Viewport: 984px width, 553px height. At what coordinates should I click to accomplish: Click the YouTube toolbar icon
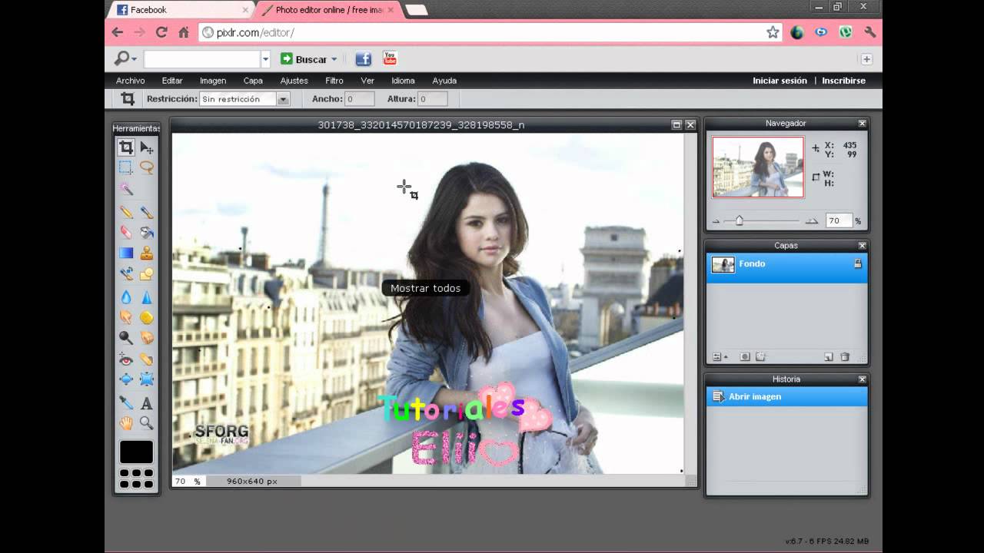[x=390, y=58]
